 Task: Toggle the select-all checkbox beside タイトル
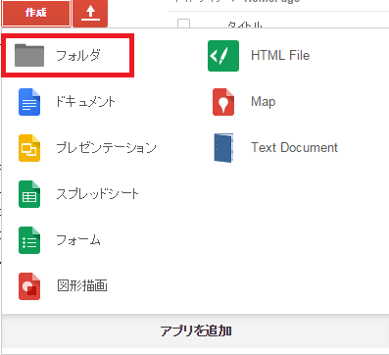(183, 24)
